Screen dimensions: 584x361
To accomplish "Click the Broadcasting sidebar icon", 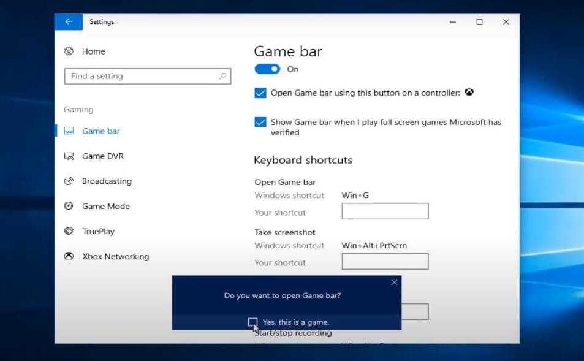I will (x=69, y=181).
